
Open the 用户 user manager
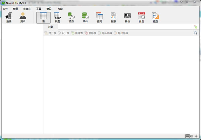23,17
